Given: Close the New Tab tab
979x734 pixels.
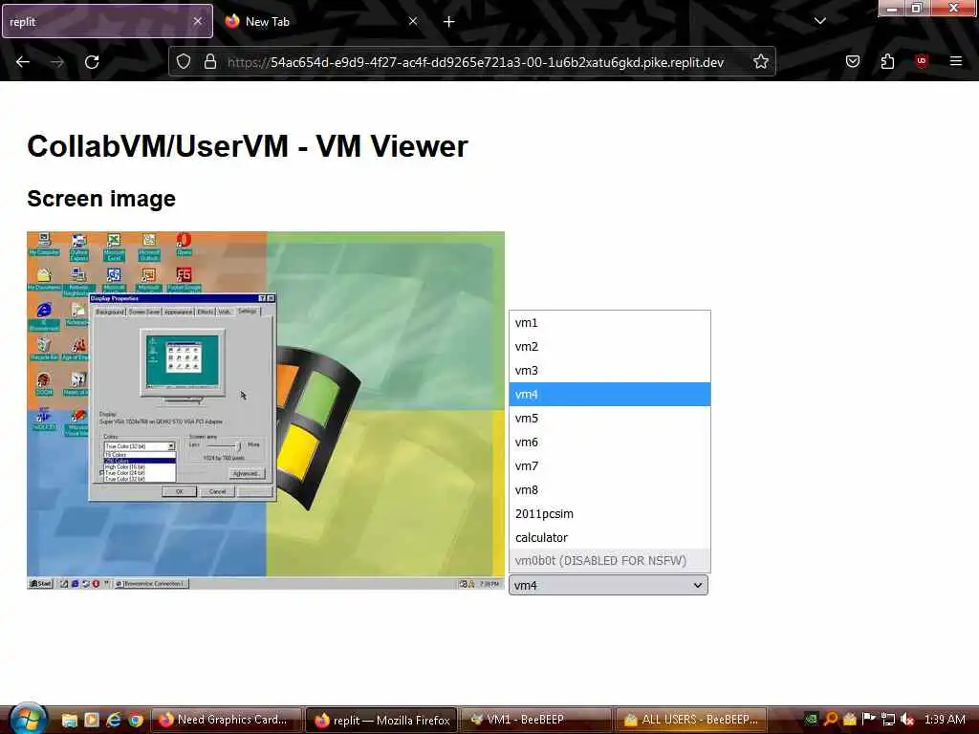Looking at the screenshot, I should coord(413,21).
